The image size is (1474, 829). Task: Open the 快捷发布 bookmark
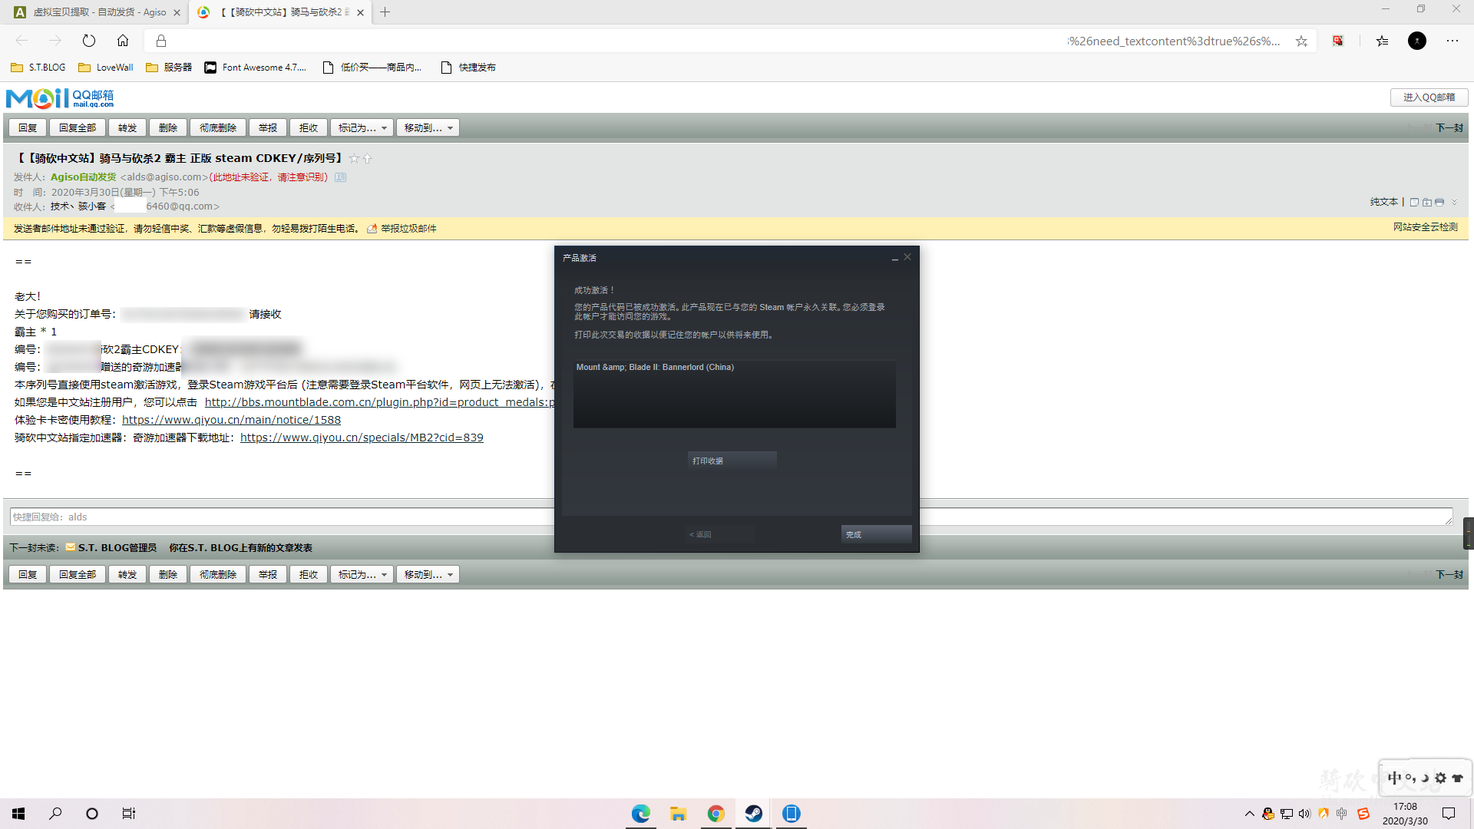coord(468,68)
